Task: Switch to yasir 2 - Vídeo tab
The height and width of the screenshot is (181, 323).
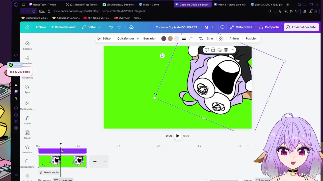Action: 230,5
